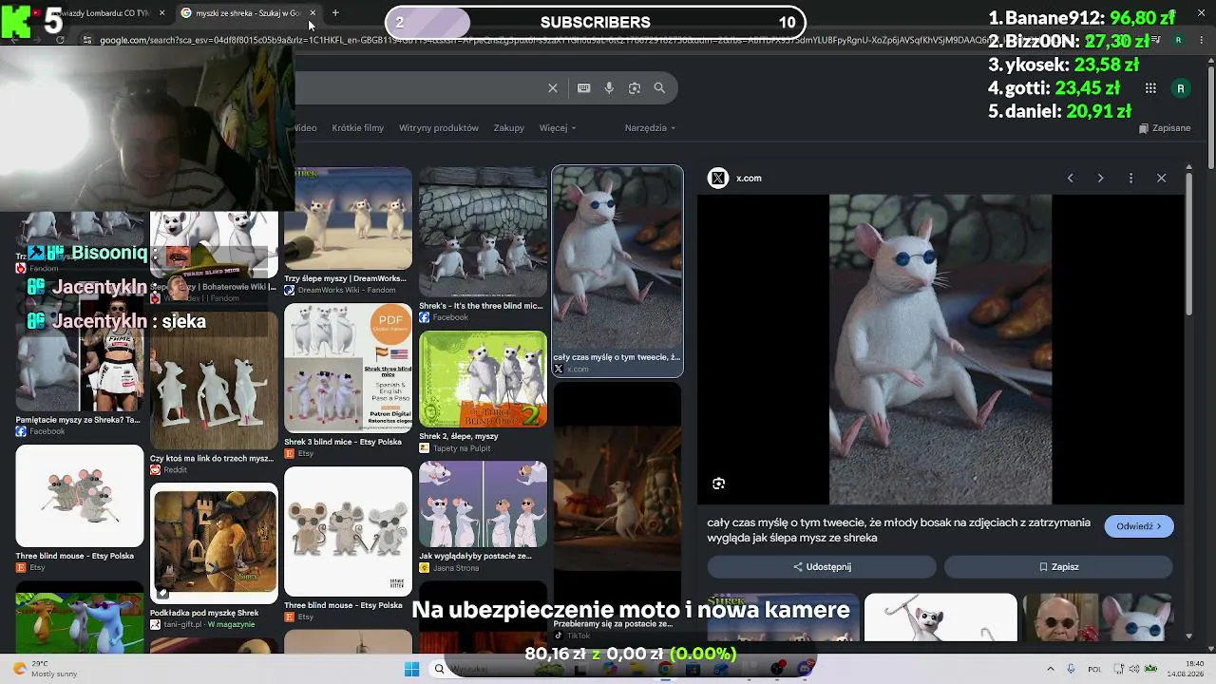
Task: Visit the source page with Odwiedź
Action: 1139,526
